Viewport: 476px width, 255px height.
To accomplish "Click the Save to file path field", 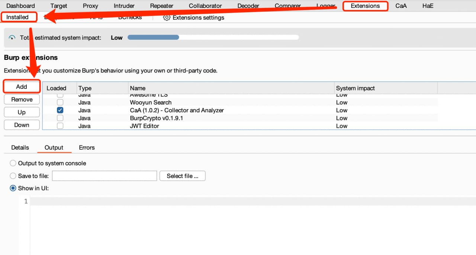I will point(104,176).
